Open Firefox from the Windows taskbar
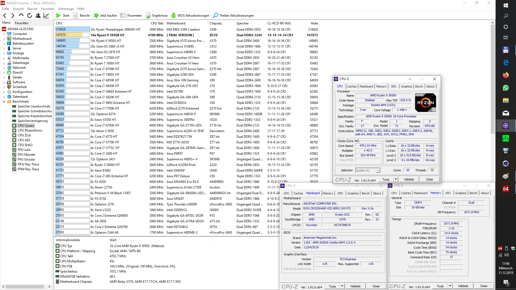The width and height of the screenshot is (516, 290). pyautogui.click(x=506, y=75)
